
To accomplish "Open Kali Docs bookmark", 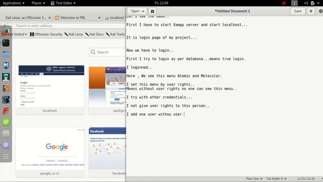I will (x=94, y=34).
